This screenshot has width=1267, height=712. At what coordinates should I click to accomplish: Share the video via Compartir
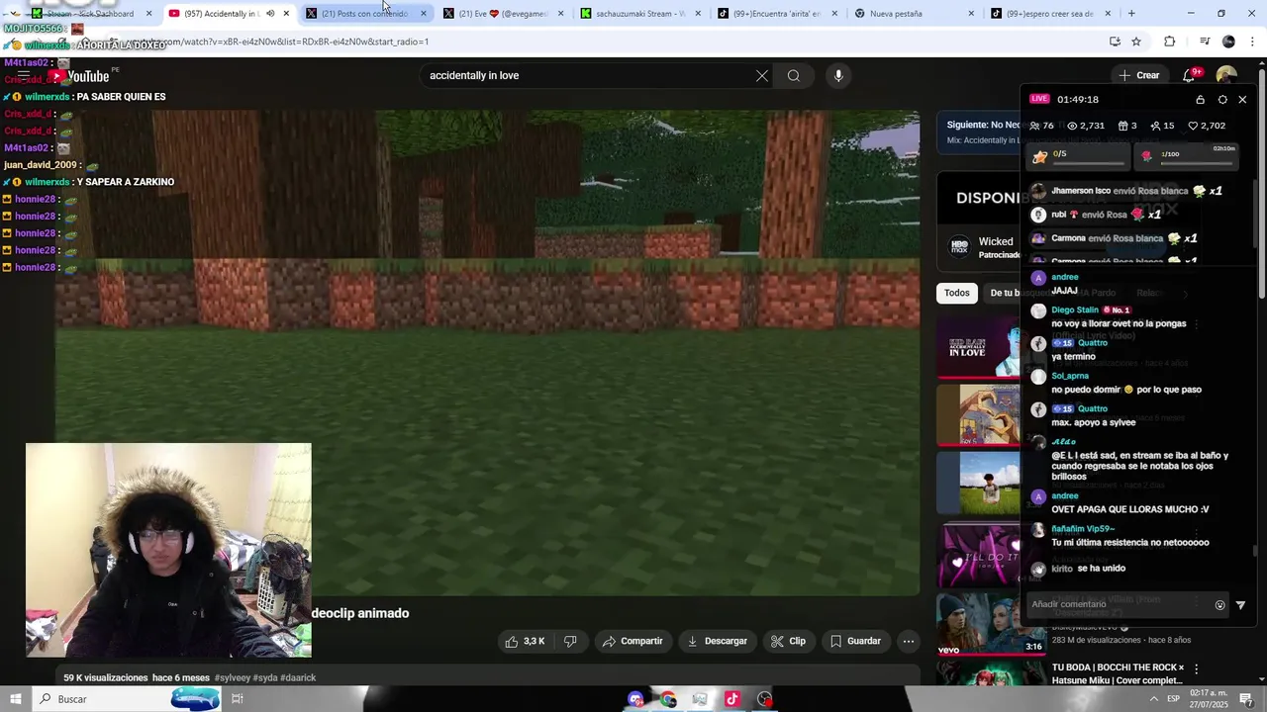click(633, 641)
